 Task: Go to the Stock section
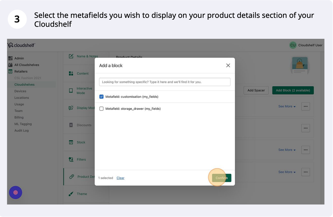[x=81, y=142]
